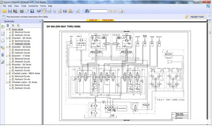This screenshot has width=214, height=126.
Task: Select Hydraulic Circuits under Excavator - DX Series
Action: pos(22,71)
